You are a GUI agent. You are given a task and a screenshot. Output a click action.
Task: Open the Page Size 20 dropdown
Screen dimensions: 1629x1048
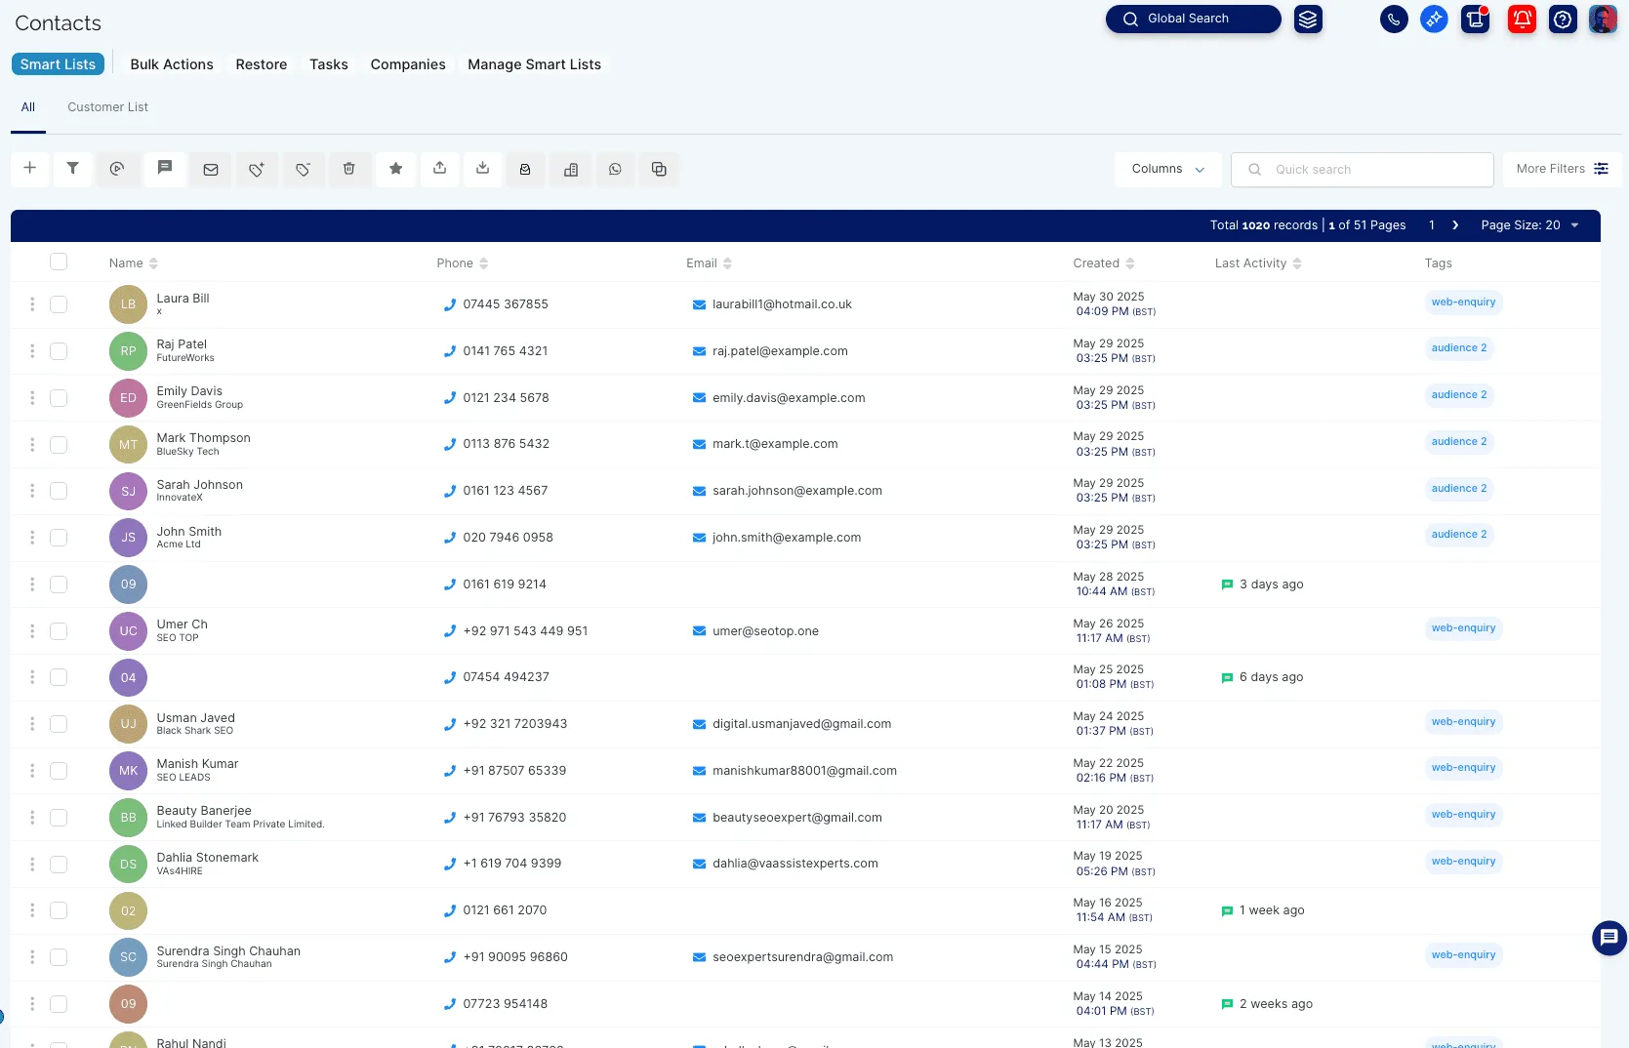(x=1529, y=225)
